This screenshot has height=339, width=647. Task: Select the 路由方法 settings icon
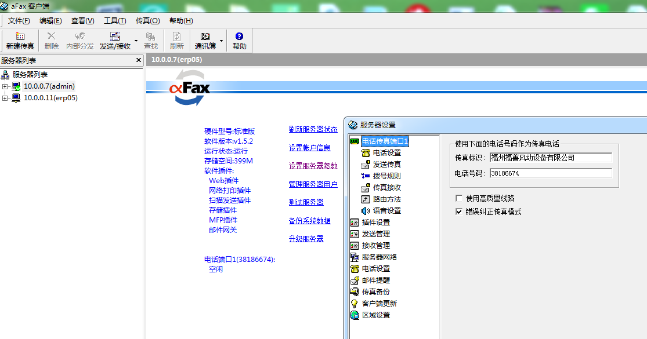point(366,199)
